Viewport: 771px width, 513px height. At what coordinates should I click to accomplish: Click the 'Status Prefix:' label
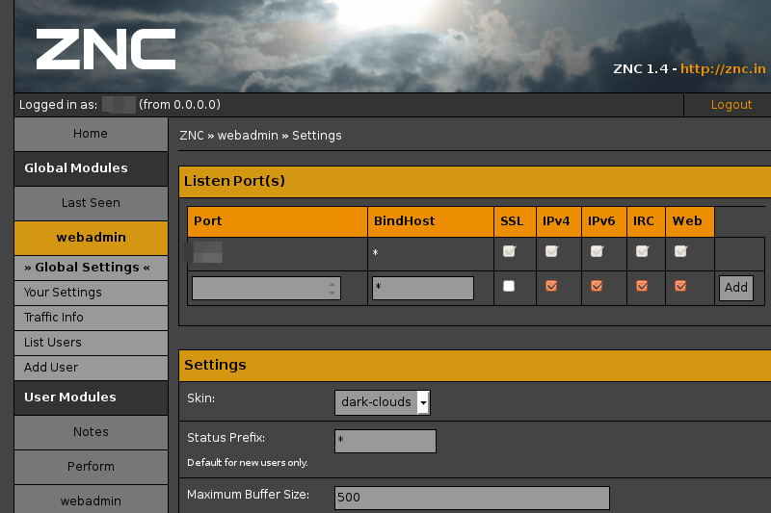(226, 437)
